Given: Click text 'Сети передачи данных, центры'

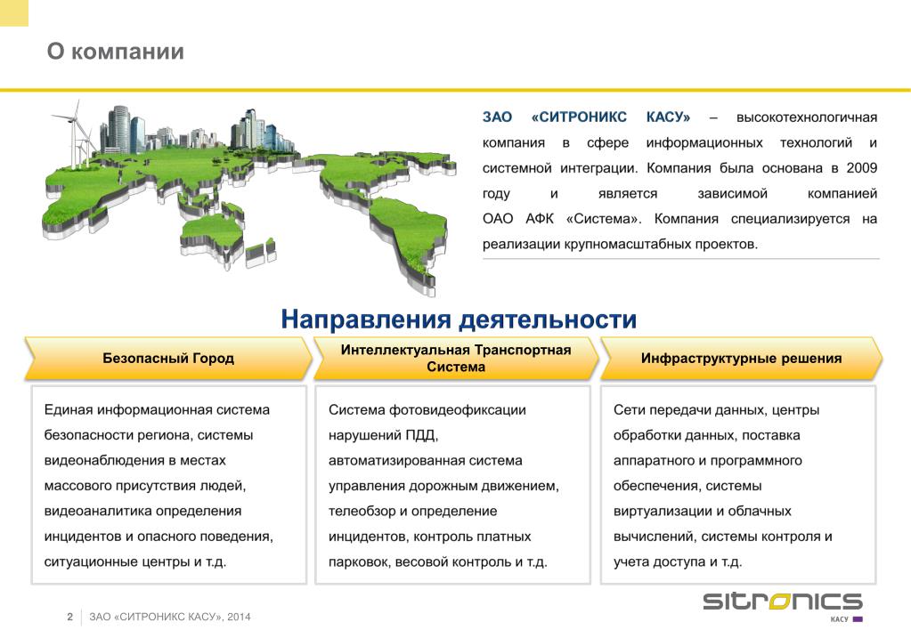Looking at the screenshot, I should click(x=716, y=410).
